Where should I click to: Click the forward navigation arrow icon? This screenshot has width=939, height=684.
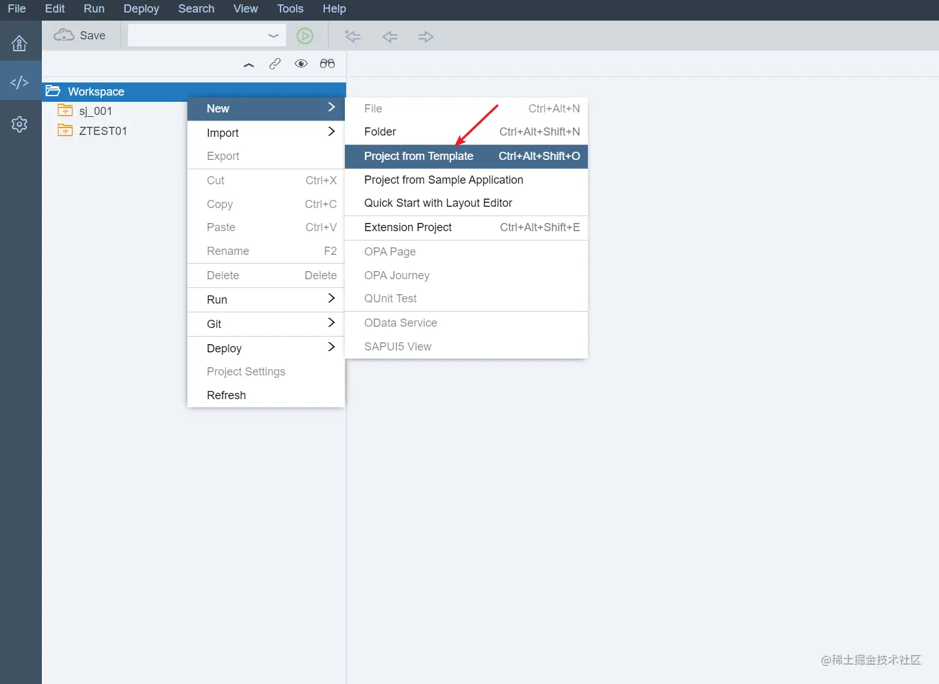(425, 36)
